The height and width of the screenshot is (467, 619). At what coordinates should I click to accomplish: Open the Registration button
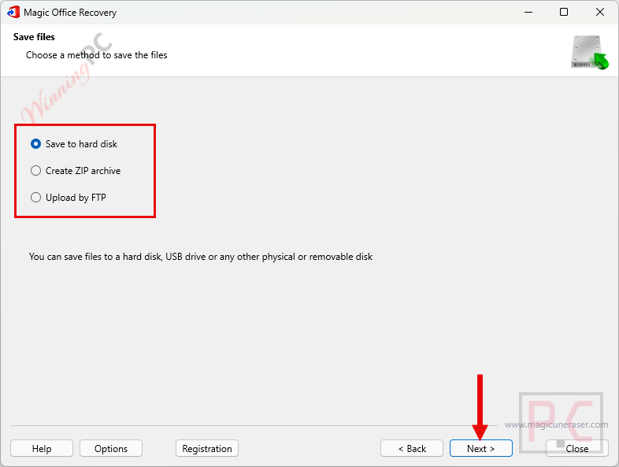point(207,448)
